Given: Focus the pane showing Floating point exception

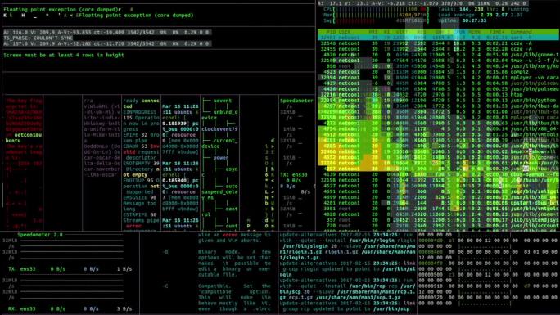Looking at the screenshot, I should (158, 15).
